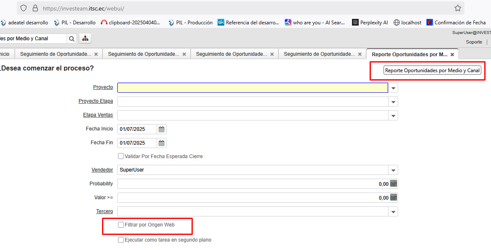Toggle Ejecutar como tarea en segundo plano
This screenshot has height=250, width=491.
(x=121, y=240)
